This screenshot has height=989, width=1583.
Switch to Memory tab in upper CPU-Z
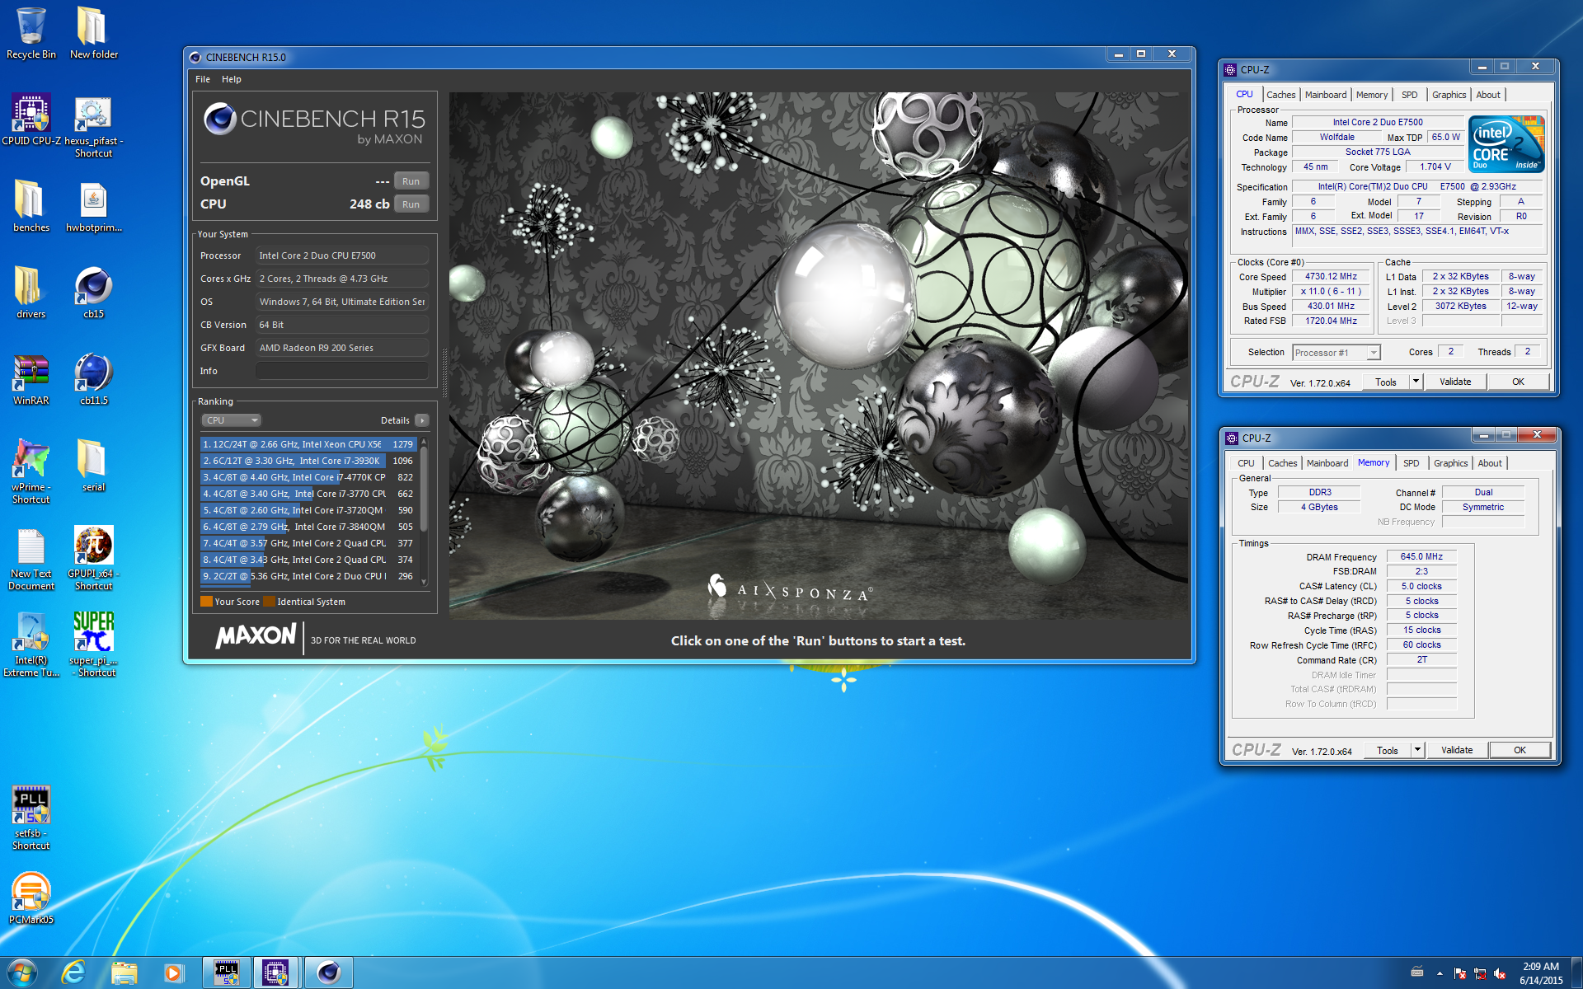[x=1372, y=95]
